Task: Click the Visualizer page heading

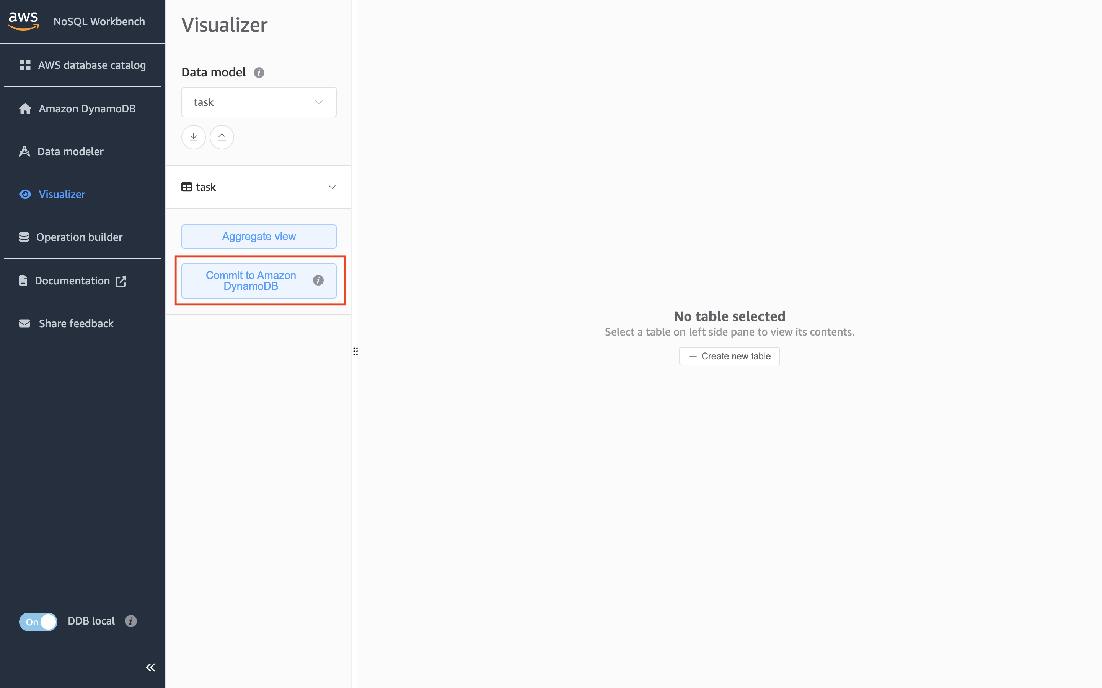Action: [x=225, y=24]
